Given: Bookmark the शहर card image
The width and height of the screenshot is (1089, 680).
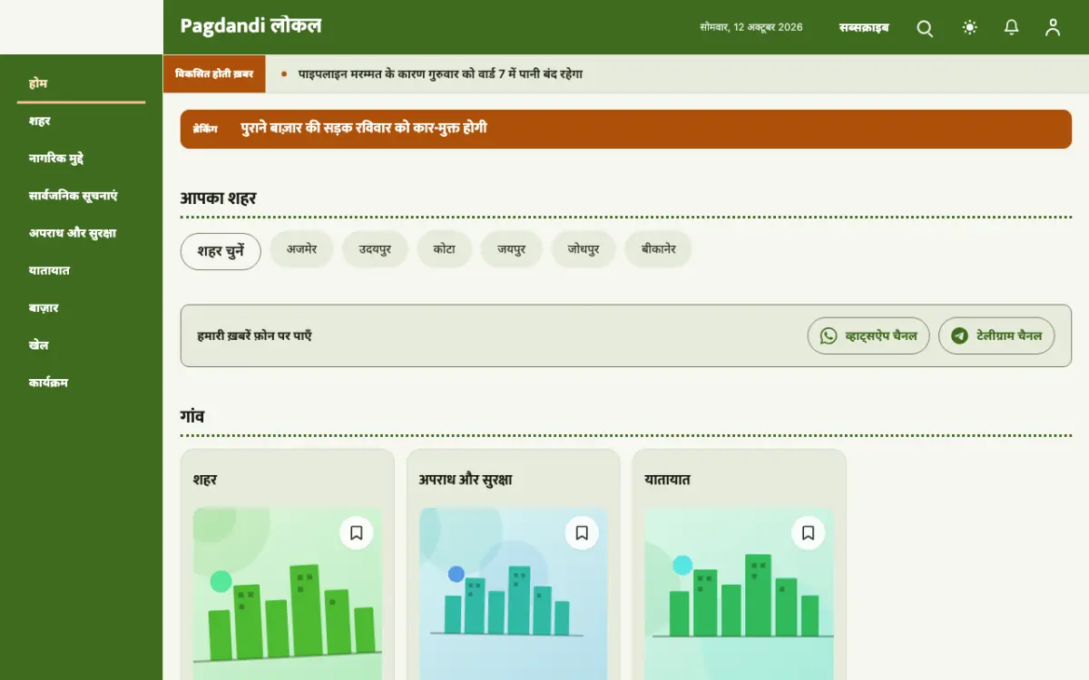Looking at the screenshot, I should (x=357, y=533).
